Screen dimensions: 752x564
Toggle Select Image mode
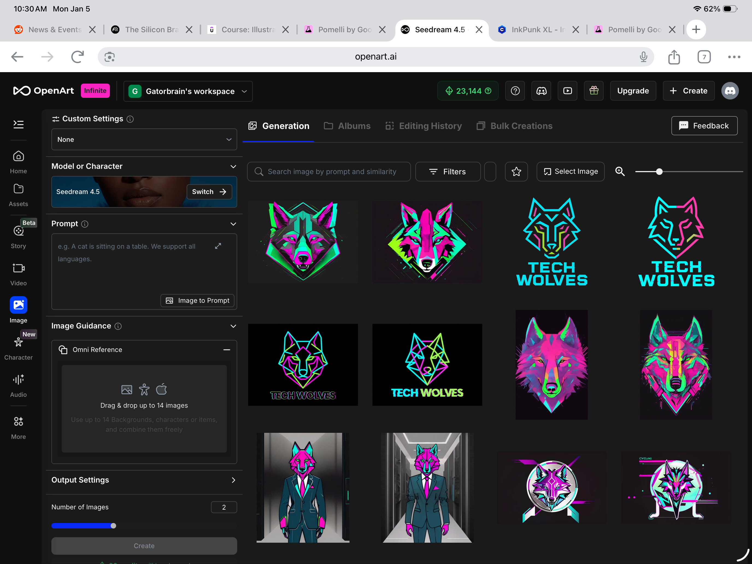(x=571, y=172)
